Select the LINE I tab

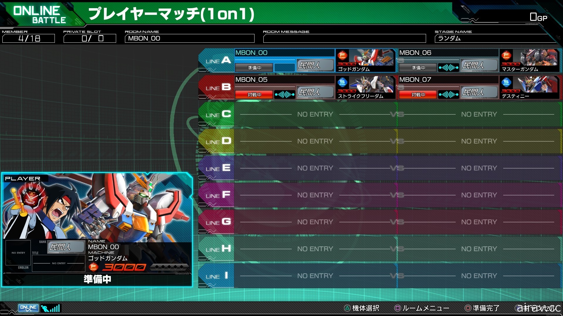pos(217,276)
